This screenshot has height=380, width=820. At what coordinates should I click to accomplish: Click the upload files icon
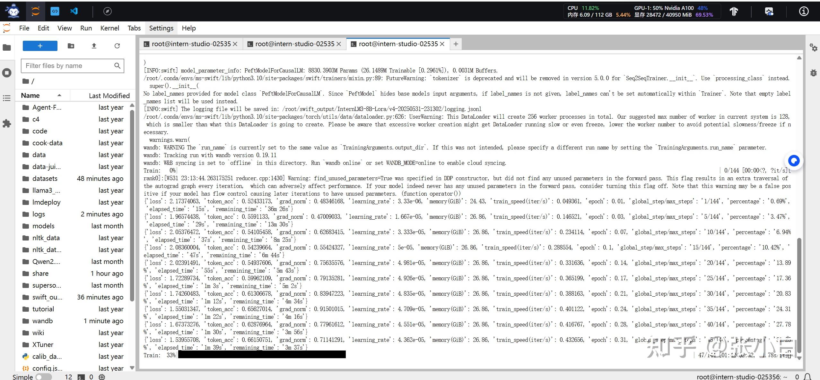[94, 46]
